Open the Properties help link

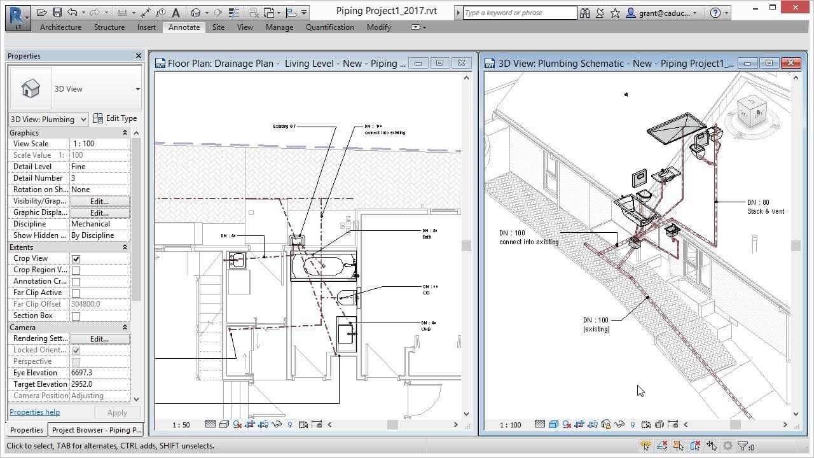tap(34, 412)
